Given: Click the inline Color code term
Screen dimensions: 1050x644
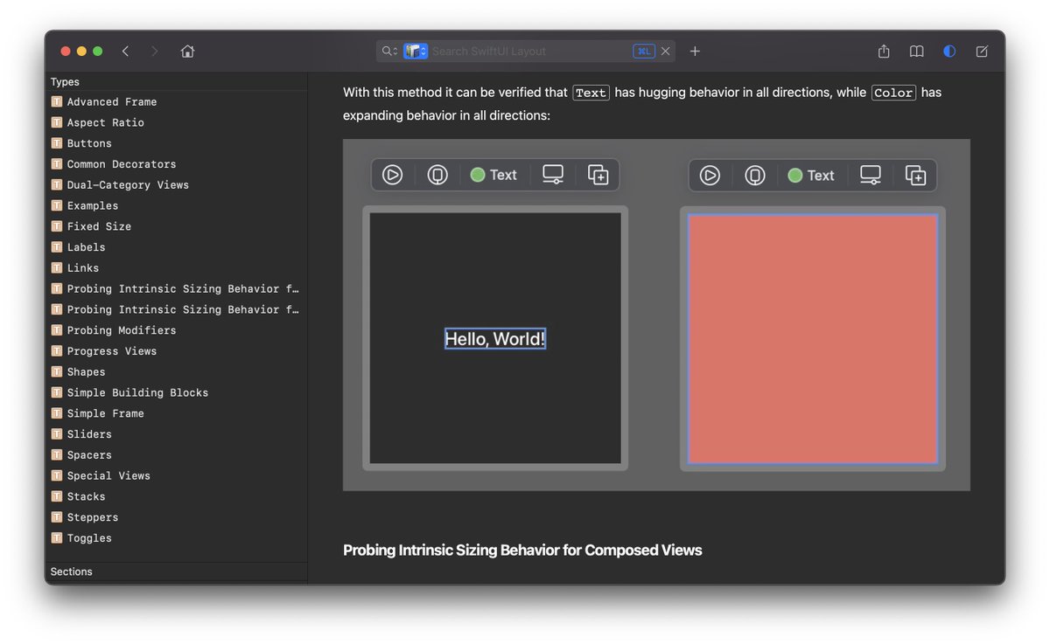Looking at the screenshot, I should click(893, 93).
